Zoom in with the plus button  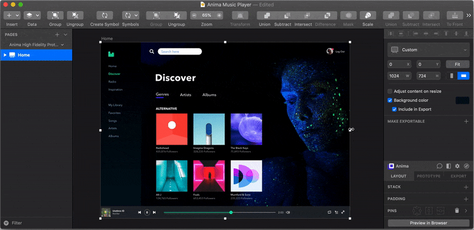(x=219, y=15)
